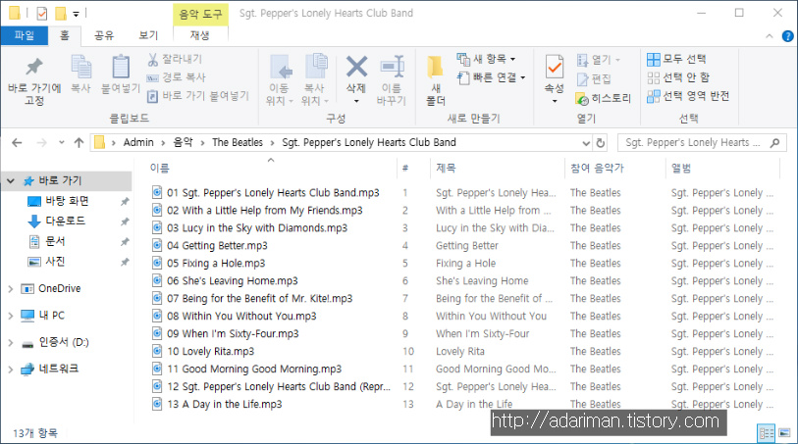Select file 03 Lucy in the Sky with Diamonds.mp3
The width and height of the screenshot is (798, 444).
pyautogui.click(x=257, y=228)
